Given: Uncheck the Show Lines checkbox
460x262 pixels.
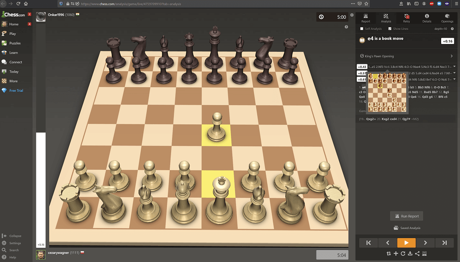Looking at the screenshot, I should [390, 28].
